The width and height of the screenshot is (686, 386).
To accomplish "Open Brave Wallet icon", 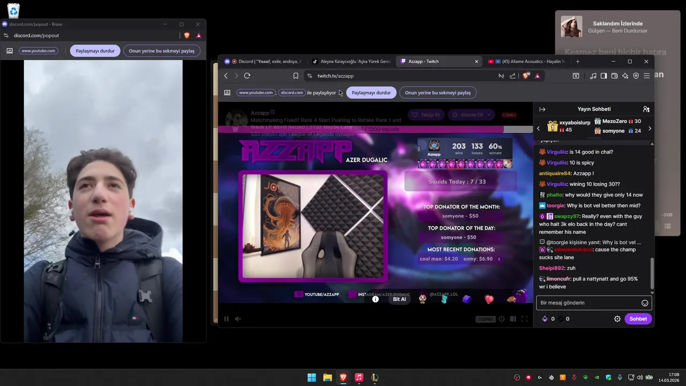I will coord(614,76).
